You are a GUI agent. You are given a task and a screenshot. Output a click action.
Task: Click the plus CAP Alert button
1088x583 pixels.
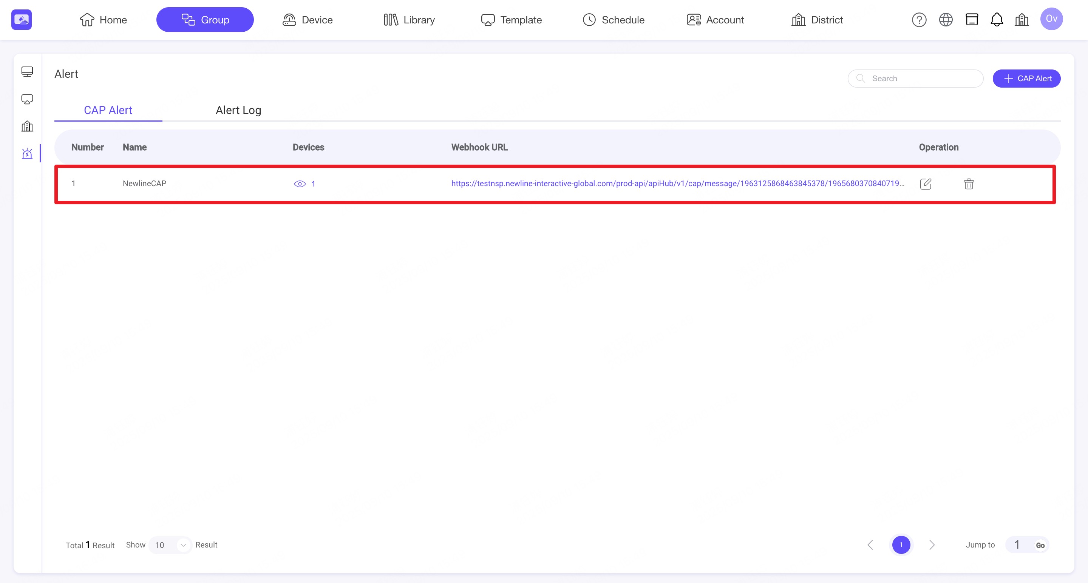(x=1026, y=79)
